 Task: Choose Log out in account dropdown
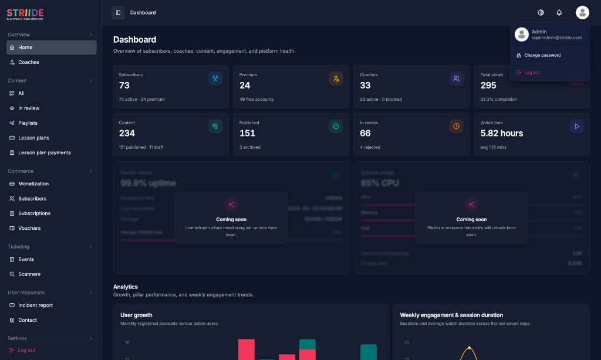pos(549,72)
